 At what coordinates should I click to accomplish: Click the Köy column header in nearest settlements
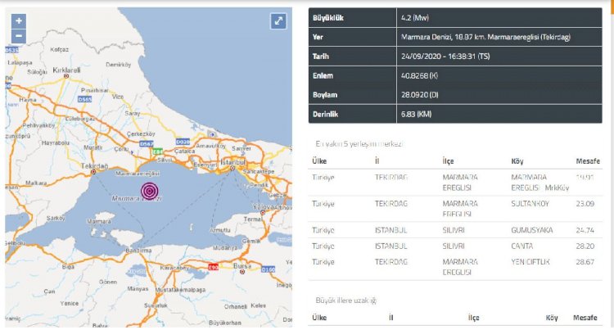[517, 160]
